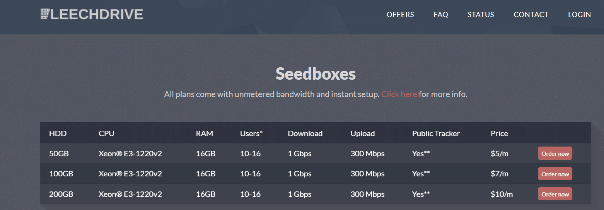This screenshot has width=604, height=210.
Task: Click the Users* column header
Action: pyautogui.click(x=251, y=133)
